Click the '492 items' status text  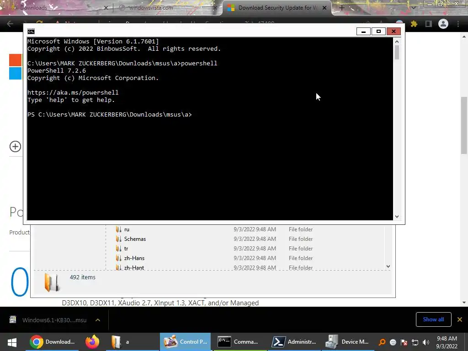coord(83,277)
